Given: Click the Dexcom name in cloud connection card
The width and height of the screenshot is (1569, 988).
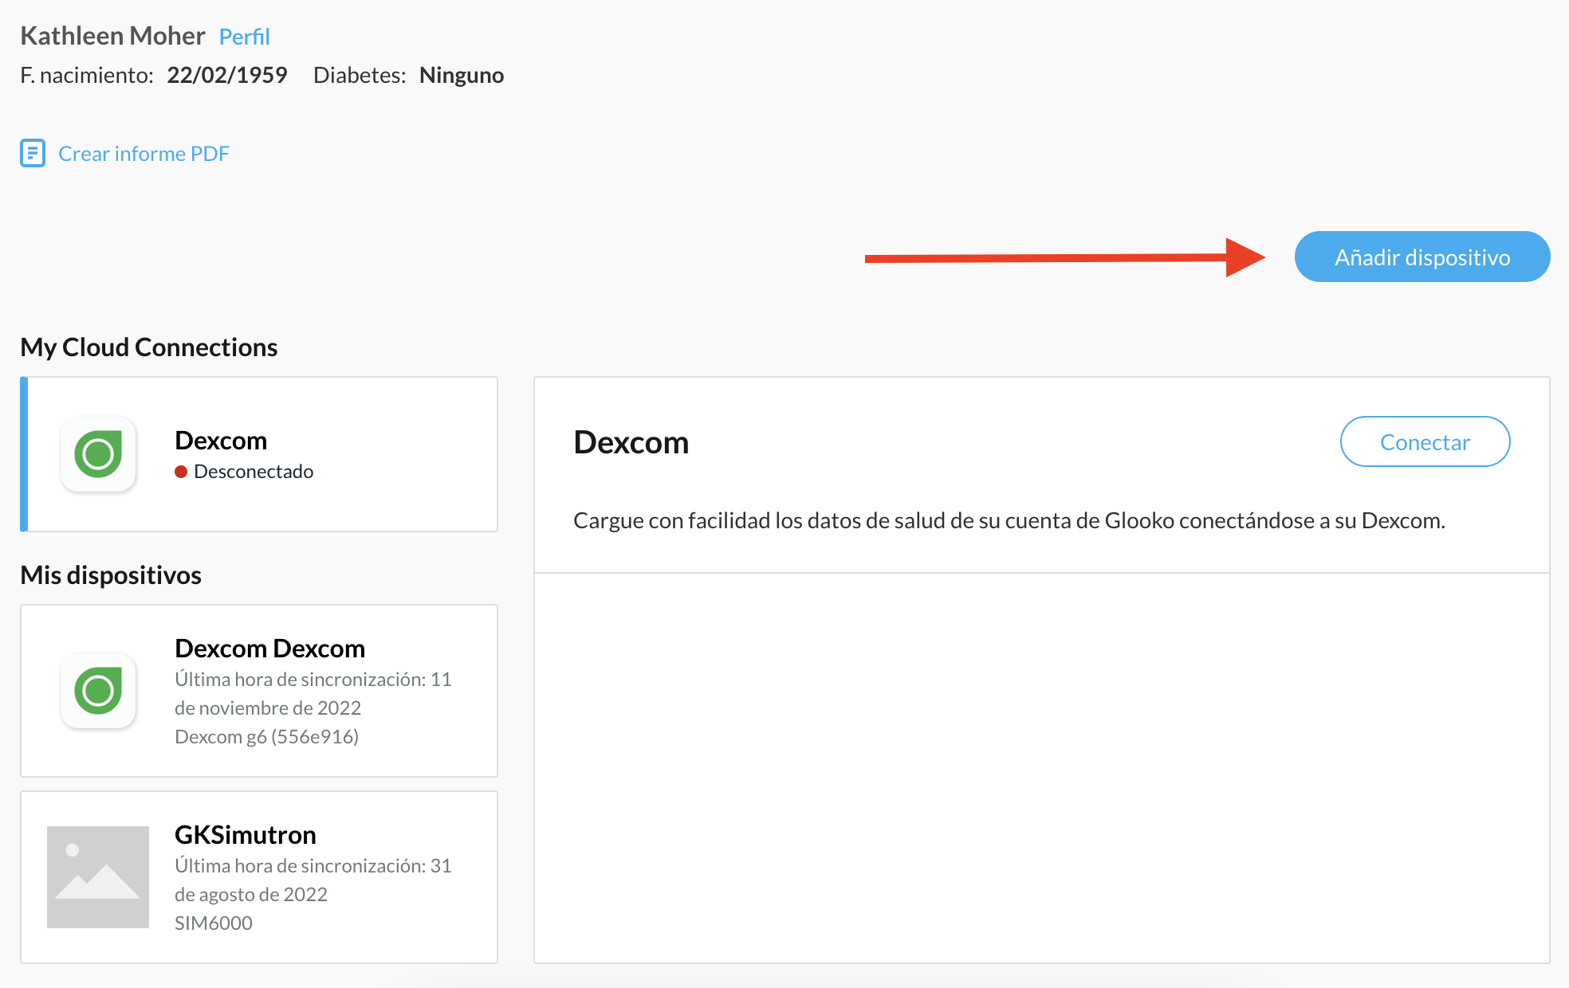Looking at the screenshot, I should tap(221, 441).
